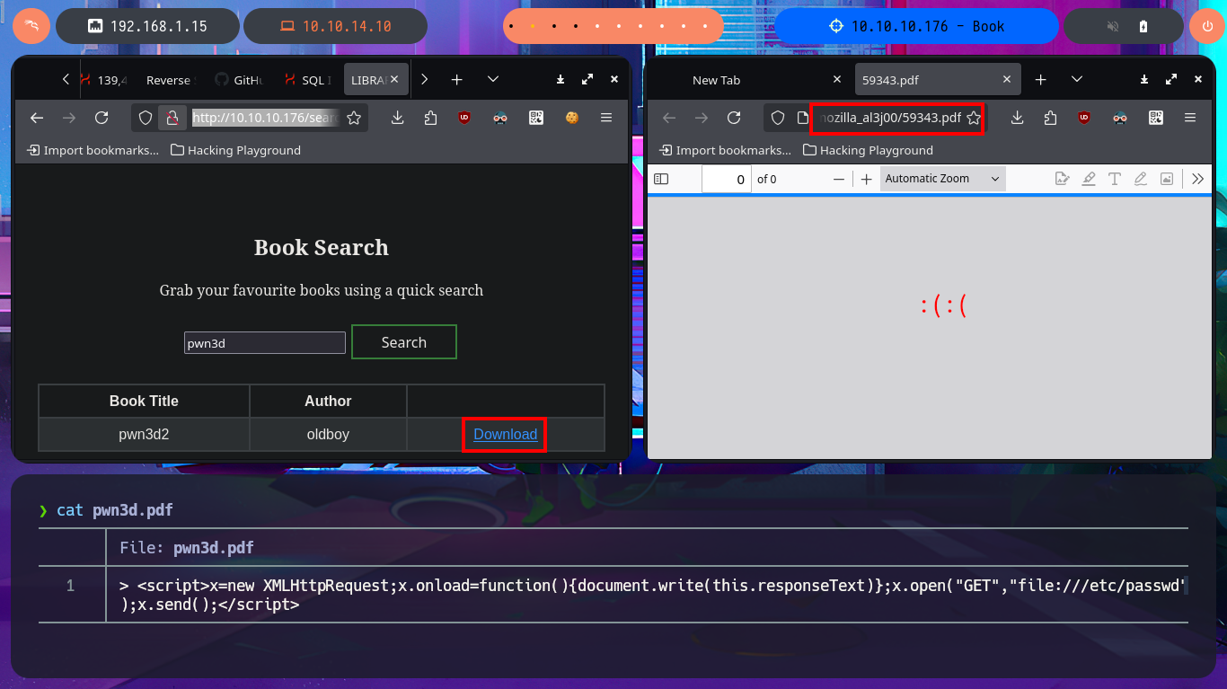Open tracking protection shield in PDF browser
1227x689 pixels.
[x=779, y=118]
